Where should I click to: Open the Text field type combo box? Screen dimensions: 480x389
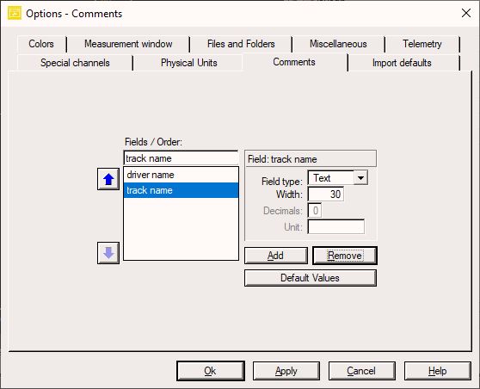[338, 178]
